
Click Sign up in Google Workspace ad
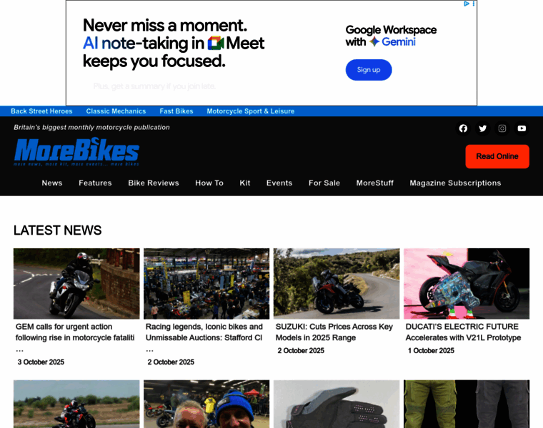point(369,70)
